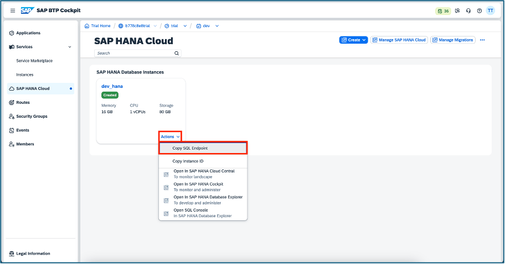Select SAP HANA Cloud in sidebar
The height and width of the screenshot is (264, 505).
tap(40, 88)
